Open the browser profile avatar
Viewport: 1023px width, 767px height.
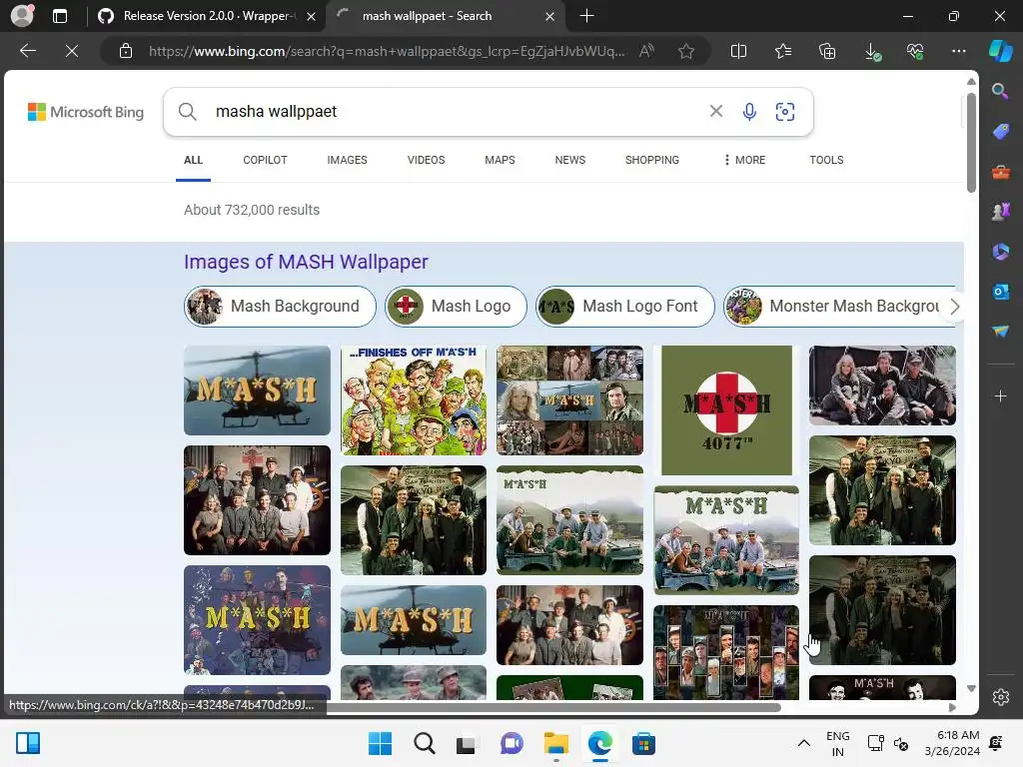(22, 16)
